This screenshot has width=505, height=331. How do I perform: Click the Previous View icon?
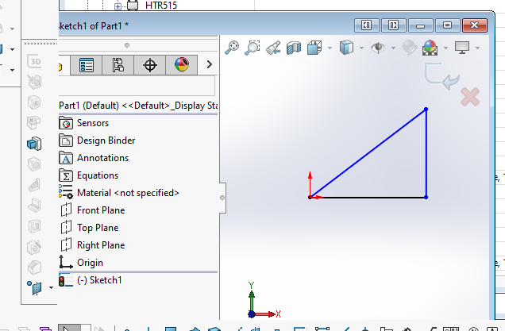[273, 48]
